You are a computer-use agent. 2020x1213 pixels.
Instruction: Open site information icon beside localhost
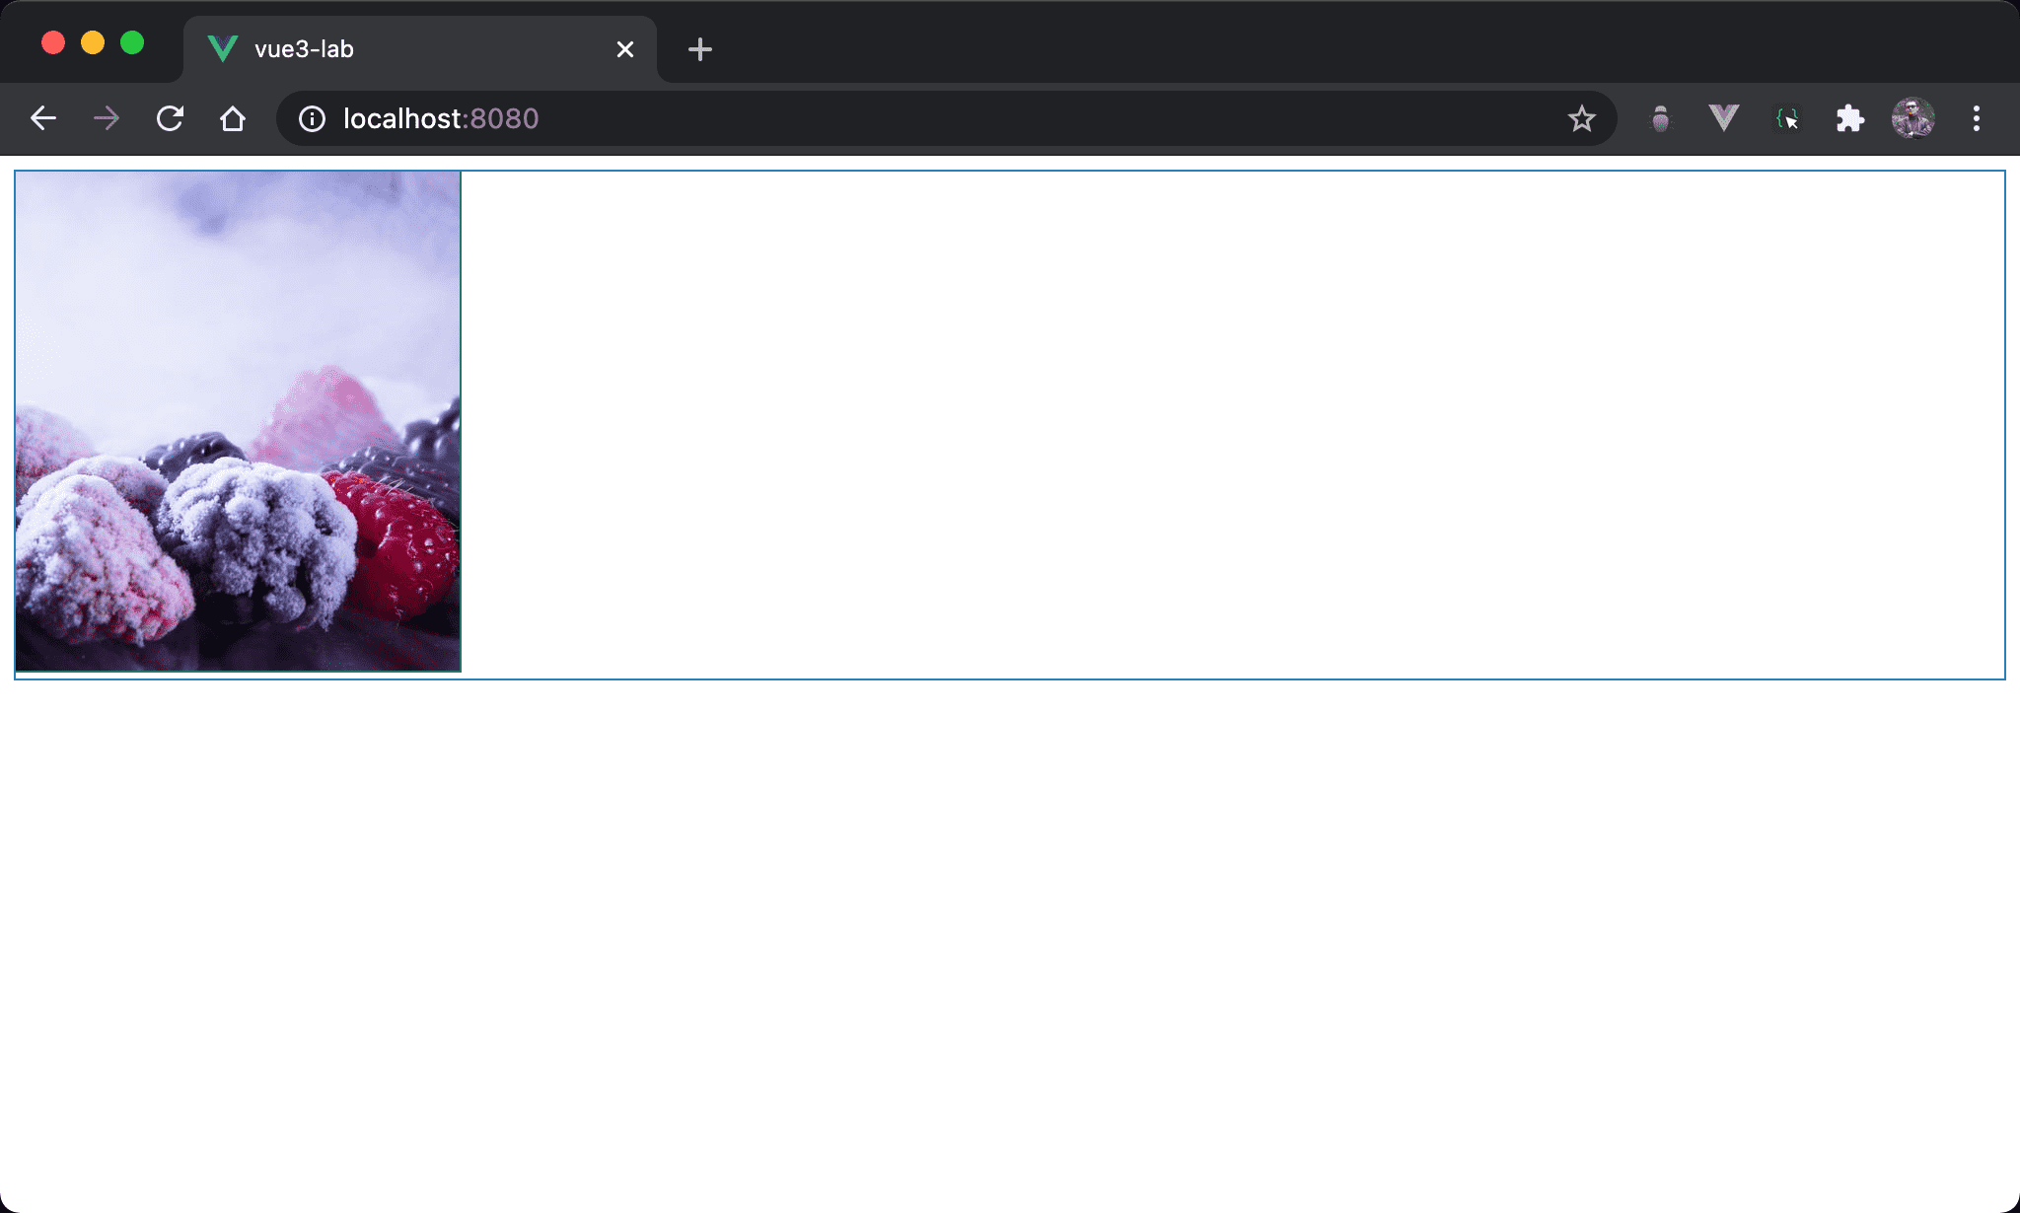[x=312, y=118]
